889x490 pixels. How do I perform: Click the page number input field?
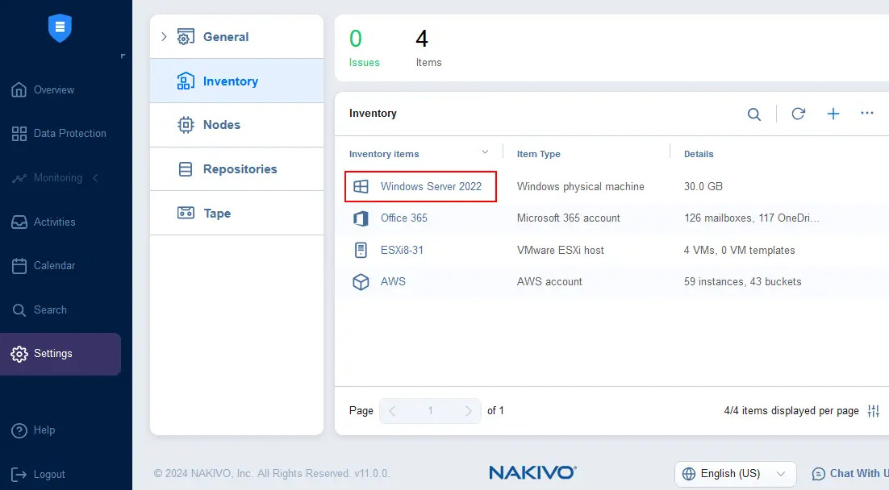[x=430, y=411]
